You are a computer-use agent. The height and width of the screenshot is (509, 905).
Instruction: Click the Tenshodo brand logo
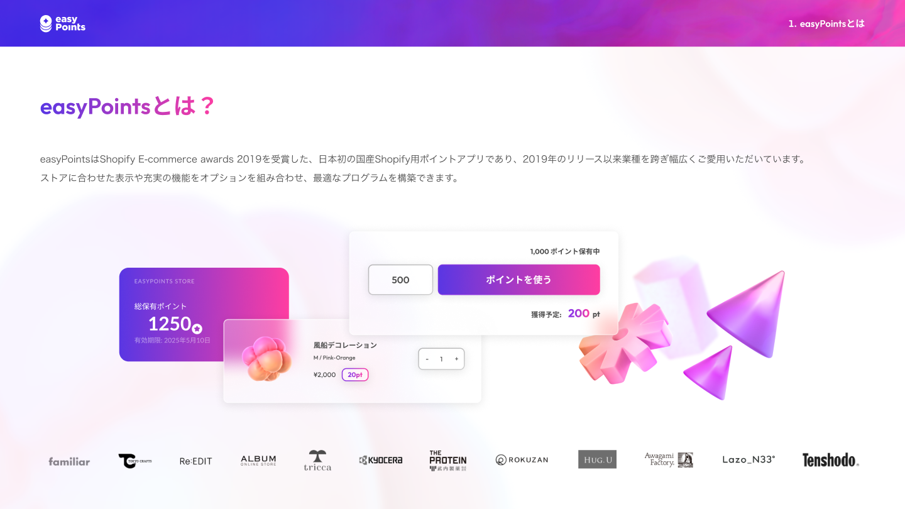click(830, 460)
